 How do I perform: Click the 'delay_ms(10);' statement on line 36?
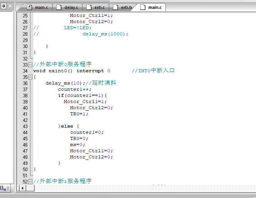[65, 83]
